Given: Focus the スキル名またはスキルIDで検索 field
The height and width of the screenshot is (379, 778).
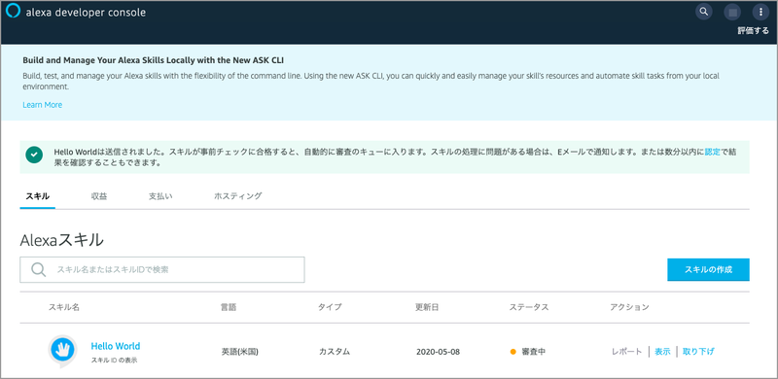Looking at the screenshot, I should click(x=162, y=269).
